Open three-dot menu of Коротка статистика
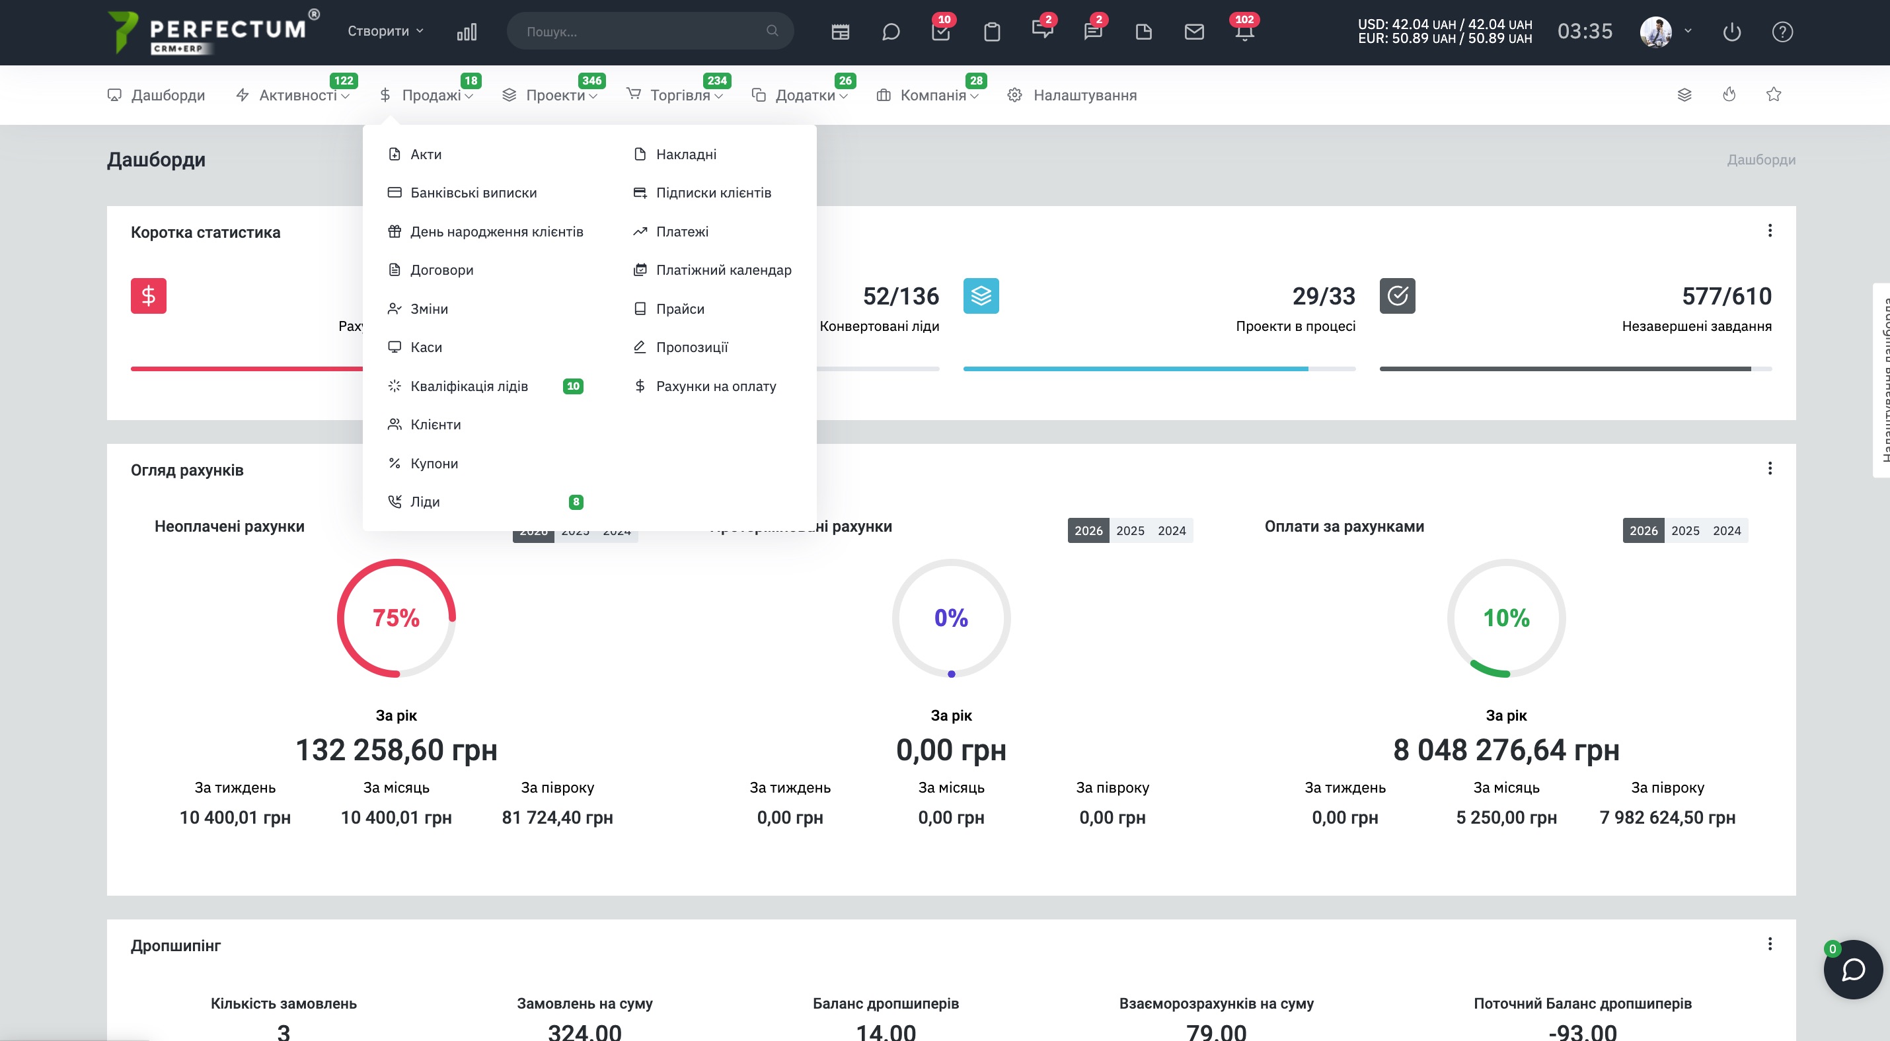 [x=1770, y=231]
